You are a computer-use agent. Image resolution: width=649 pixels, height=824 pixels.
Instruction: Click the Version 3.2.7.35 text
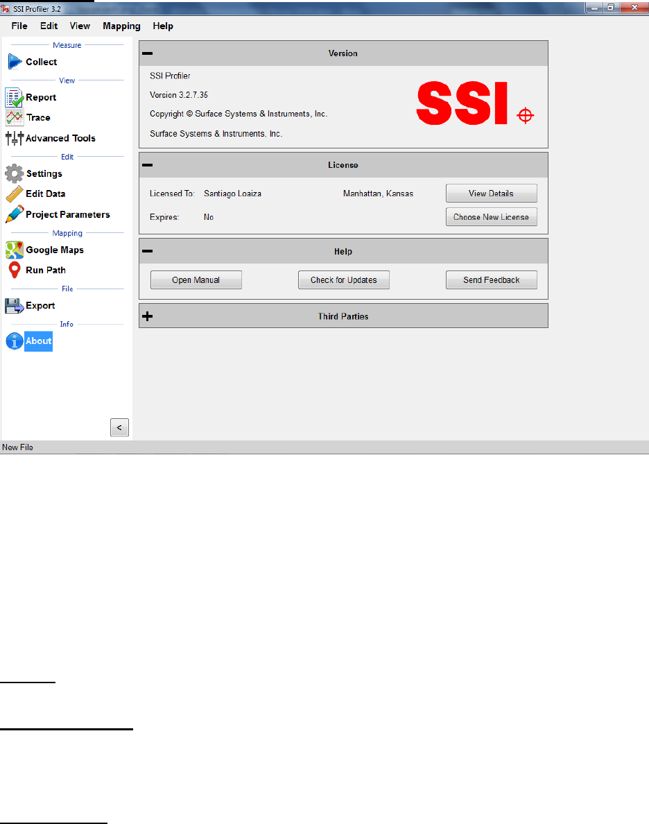point(179,95)
